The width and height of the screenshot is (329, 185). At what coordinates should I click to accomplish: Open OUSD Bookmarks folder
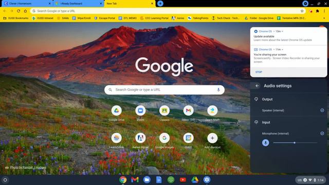(x=15, y=18)
